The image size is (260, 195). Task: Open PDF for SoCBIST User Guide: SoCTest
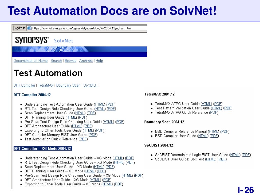pos(222,159)
